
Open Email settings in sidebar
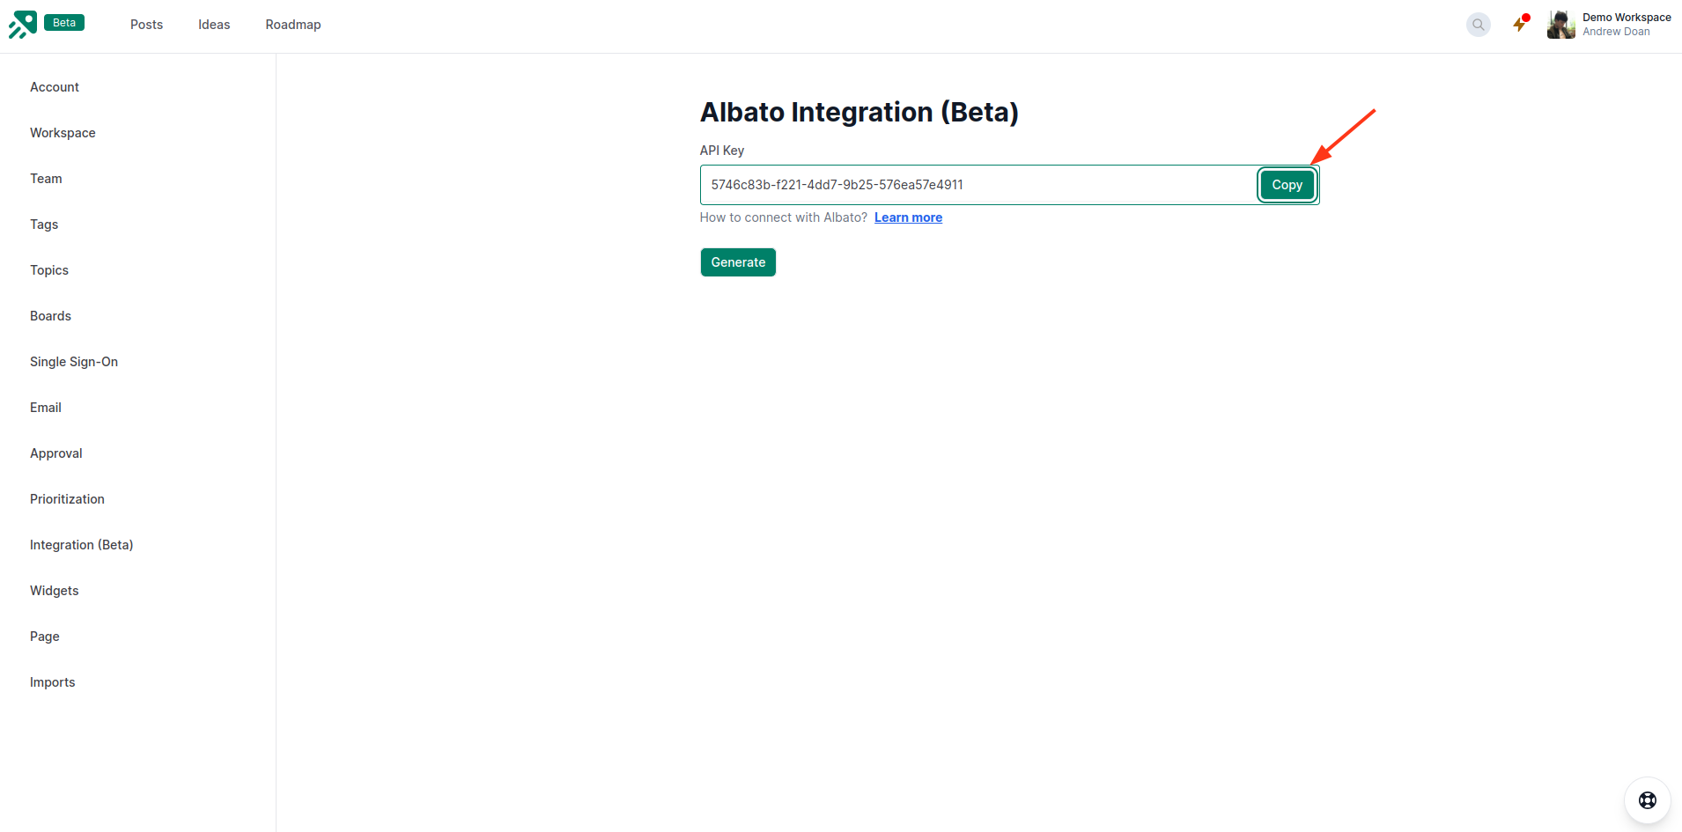tap(46, 408)
